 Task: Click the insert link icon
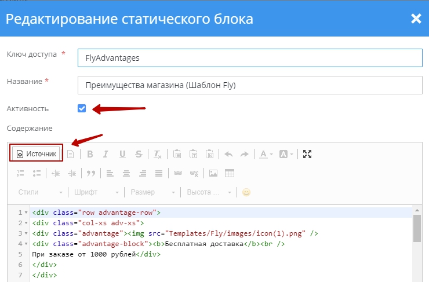[179, 173]
